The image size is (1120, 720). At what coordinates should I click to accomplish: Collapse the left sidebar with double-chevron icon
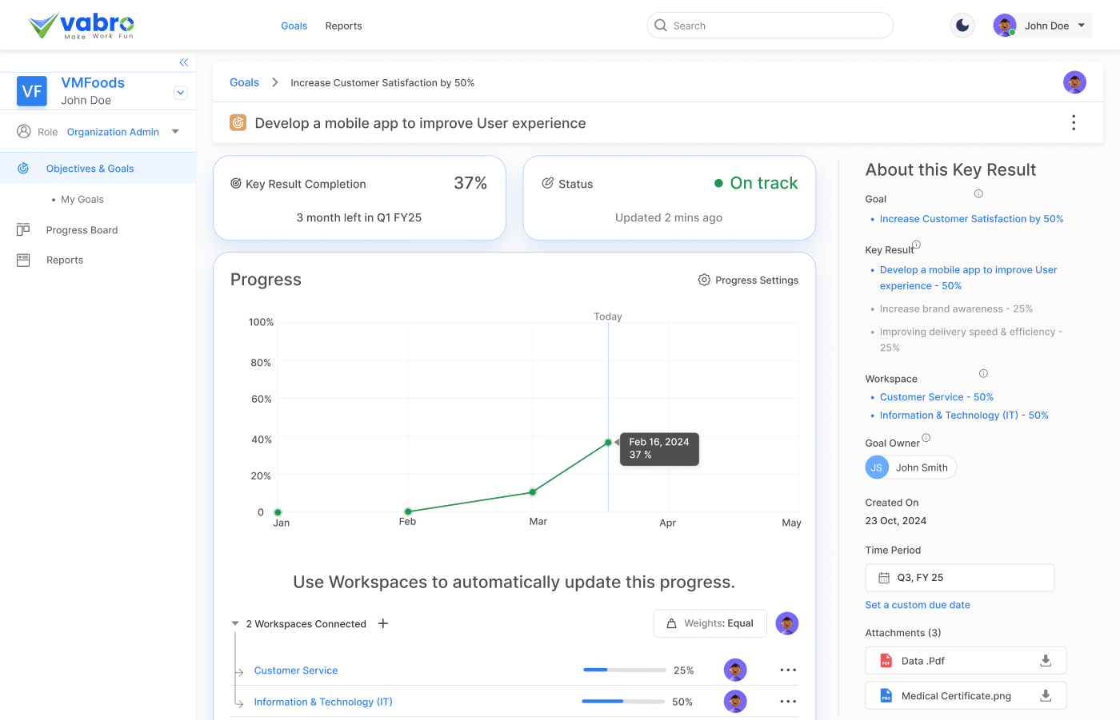click(183, 62)
